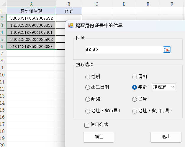The width and height of the screenshot is (185, 147).
Task: Select the 区号 radio option
Action: [x=135, y=99]
